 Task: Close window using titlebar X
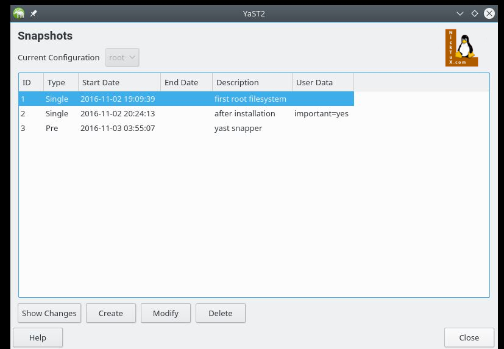pos(489,13)
